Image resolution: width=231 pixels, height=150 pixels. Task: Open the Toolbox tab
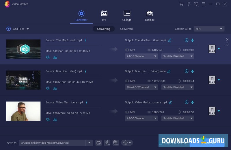[149, 16]
